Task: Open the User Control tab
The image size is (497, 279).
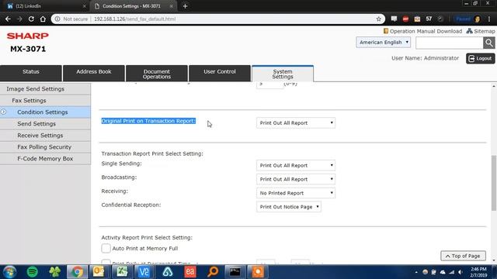Action: pyautogui.click(x=220, y=74)
